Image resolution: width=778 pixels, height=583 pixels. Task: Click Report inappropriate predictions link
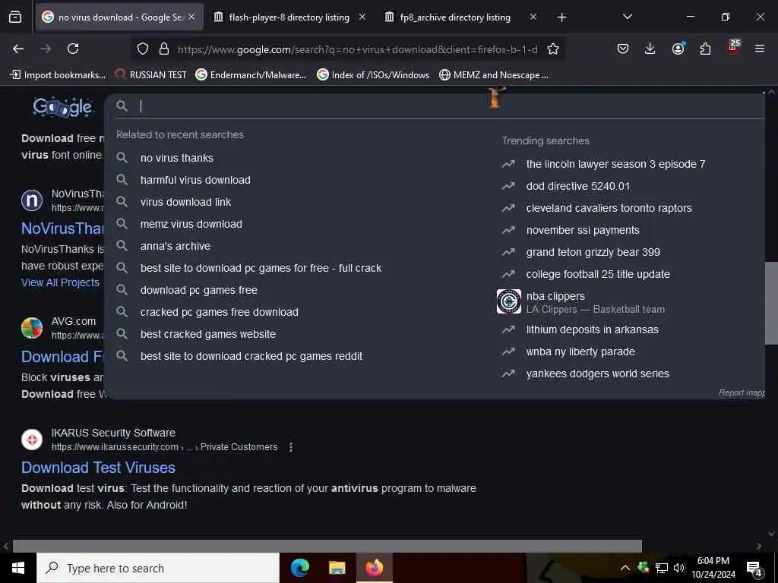click(x=742, y=392)
